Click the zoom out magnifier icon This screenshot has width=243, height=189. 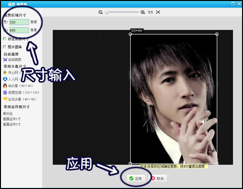(101, 12)
